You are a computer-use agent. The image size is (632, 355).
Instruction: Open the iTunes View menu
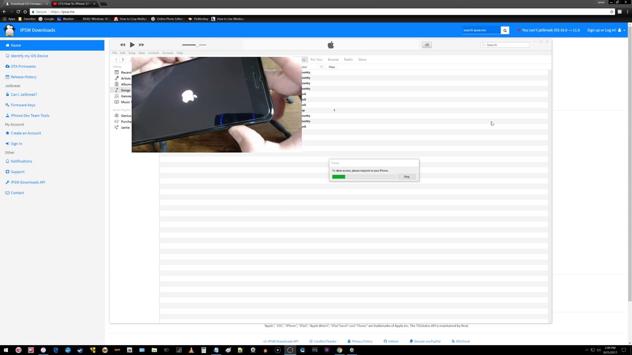[x=142, y=53]
